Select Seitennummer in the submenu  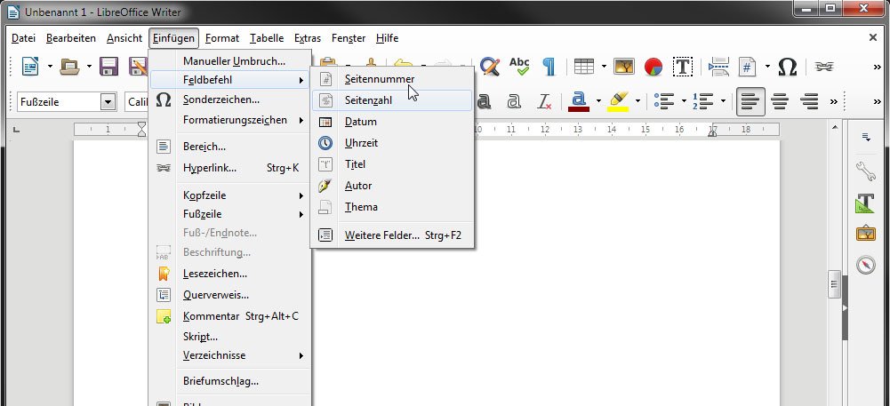tap(391, 79)
